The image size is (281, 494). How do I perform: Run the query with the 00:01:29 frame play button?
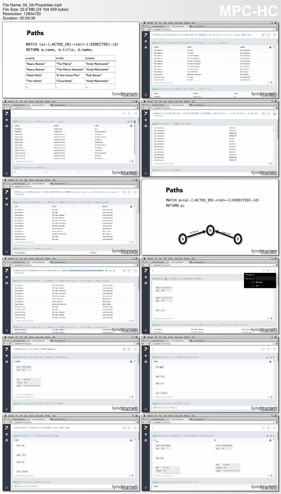pyautogui.click(x=275, y=35)
